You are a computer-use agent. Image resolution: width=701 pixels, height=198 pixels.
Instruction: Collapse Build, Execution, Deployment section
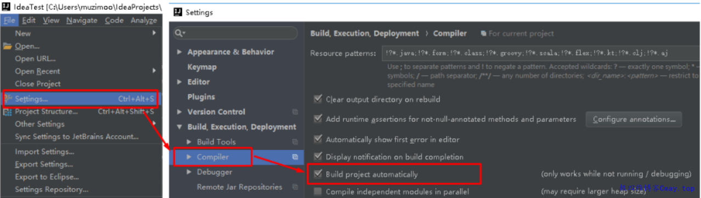tap(179, 127)
